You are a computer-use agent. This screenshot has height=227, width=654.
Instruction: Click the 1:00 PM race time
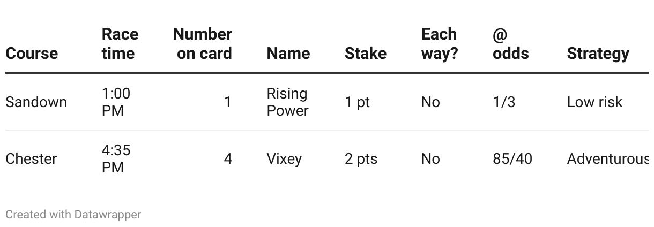tap(116, 102)
